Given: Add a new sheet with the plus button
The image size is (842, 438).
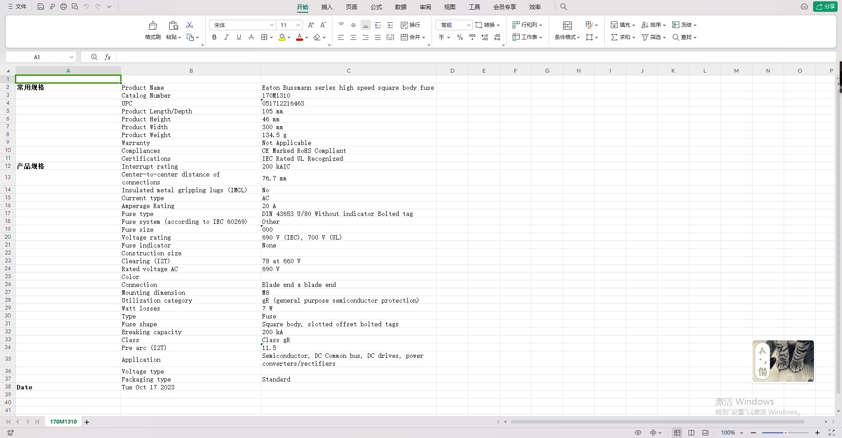Looking at the screenshot, I should [87, 422].
